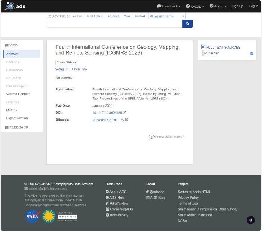The height and width of the screenshot is (231, 262).
Task: Open the Volume Content view
Action: (x=18, y=94)
